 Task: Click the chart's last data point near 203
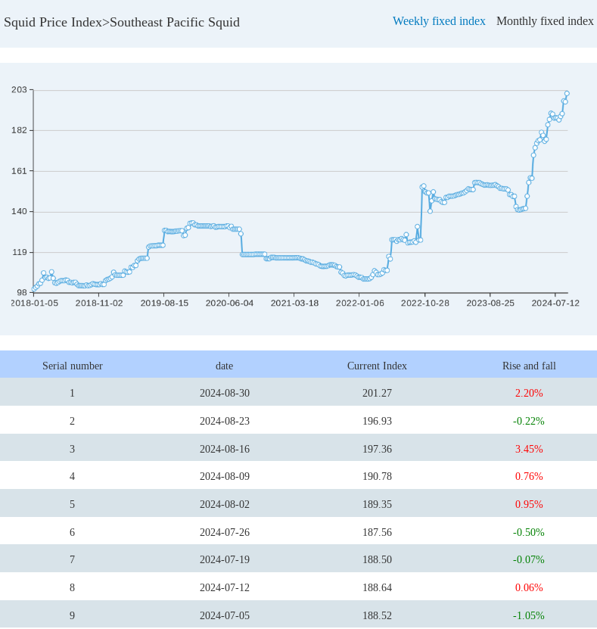567,93
